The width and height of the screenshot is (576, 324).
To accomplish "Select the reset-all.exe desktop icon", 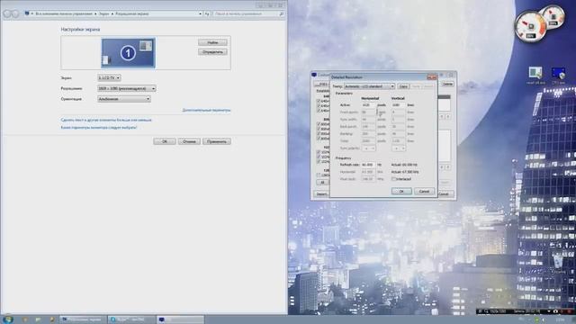I will [x=535, y=76].
